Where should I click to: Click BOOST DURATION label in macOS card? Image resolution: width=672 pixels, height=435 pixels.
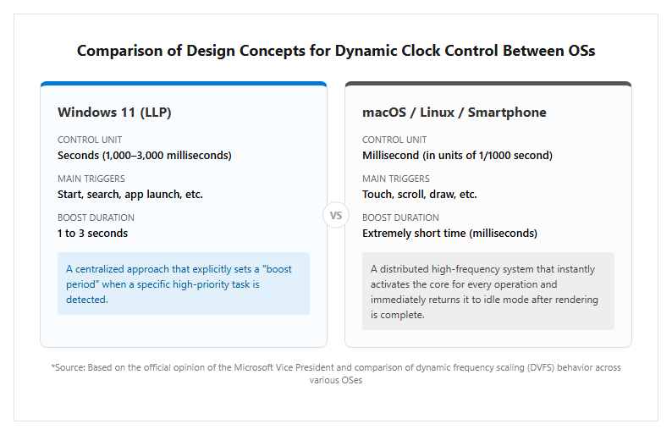click(x=400, y=217)
